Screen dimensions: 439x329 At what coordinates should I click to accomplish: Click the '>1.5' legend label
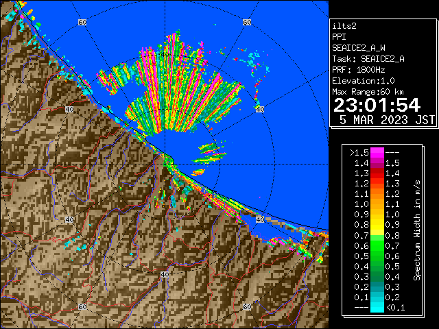pyautogui.click(x=359, y=153)
